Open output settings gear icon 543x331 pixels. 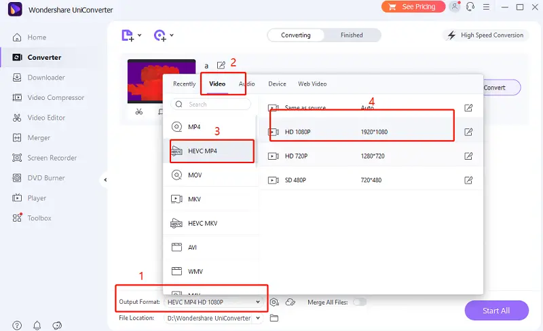(x=274, y=302)
